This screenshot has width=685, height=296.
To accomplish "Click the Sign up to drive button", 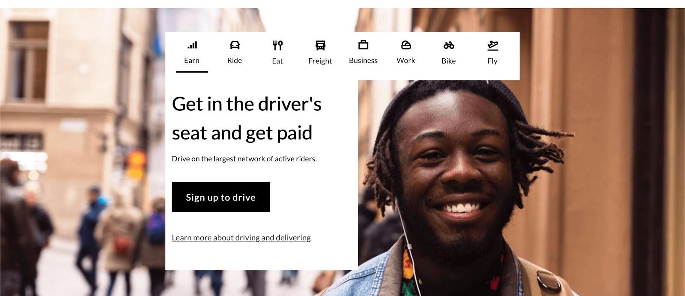I will (x=221, y=197).
